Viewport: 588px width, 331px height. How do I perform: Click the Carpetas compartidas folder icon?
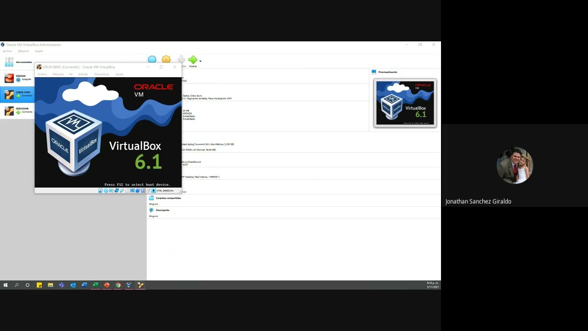151,198
